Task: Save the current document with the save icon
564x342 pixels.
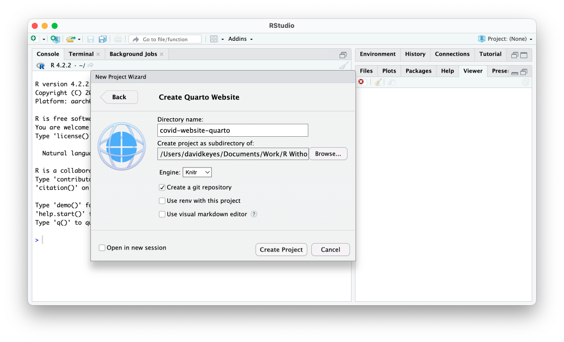Action: click(x=91, y=38)
